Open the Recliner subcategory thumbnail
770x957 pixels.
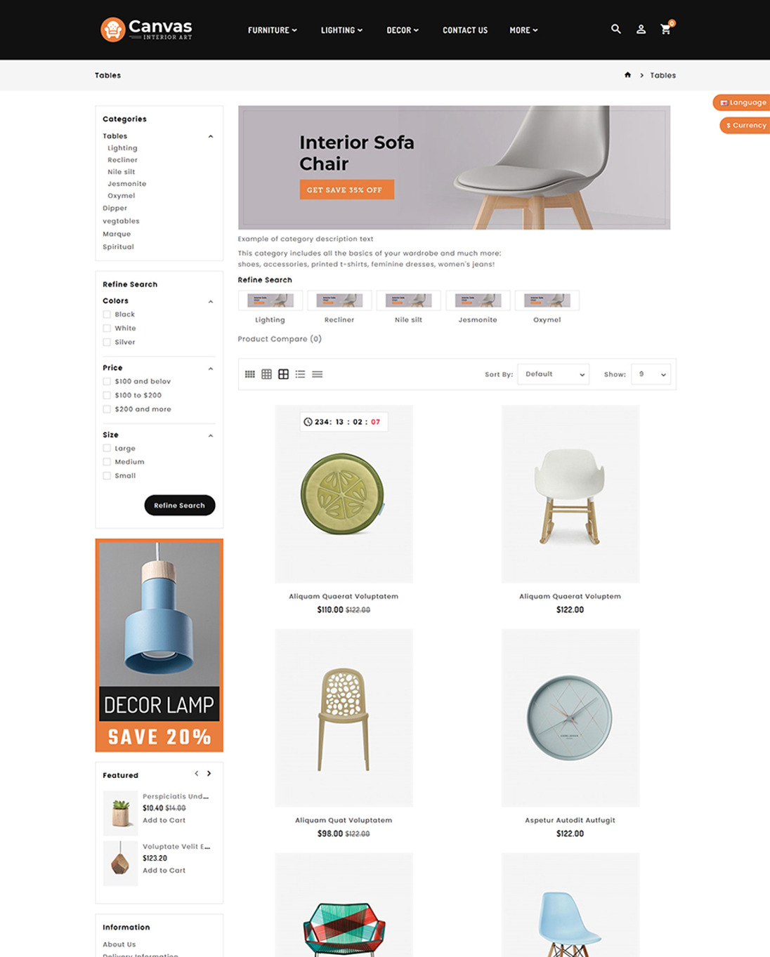pos(339,301)
